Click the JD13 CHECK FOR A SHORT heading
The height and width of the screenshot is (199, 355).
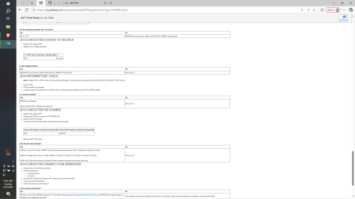point(47,40)
